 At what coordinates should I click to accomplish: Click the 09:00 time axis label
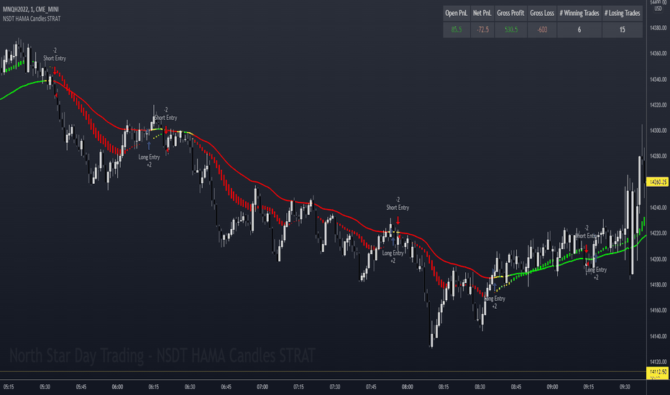tap(553, 387)
